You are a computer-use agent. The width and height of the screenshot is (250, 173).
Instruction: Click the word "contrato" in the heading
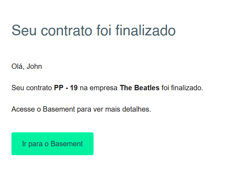64,31
